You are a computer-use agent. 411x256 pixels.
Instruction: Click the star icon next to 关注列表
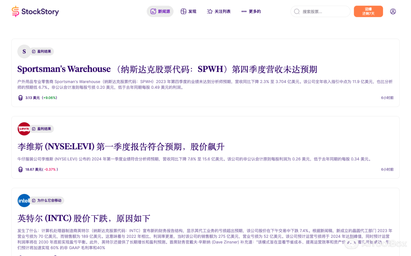209,11
